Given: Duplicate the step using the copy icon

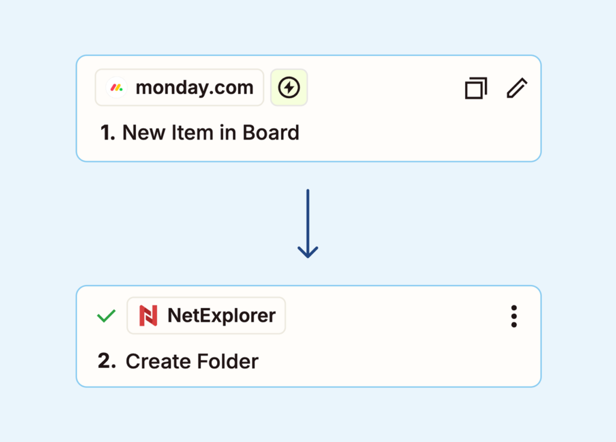Looking at the screenshot, I should click(475, 88).
